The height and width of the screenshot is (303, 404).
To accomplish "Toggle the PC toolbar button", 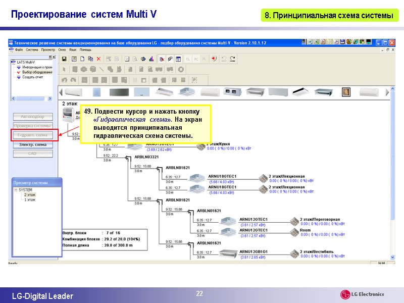I will pyautogui.click(x=196, y=59).
